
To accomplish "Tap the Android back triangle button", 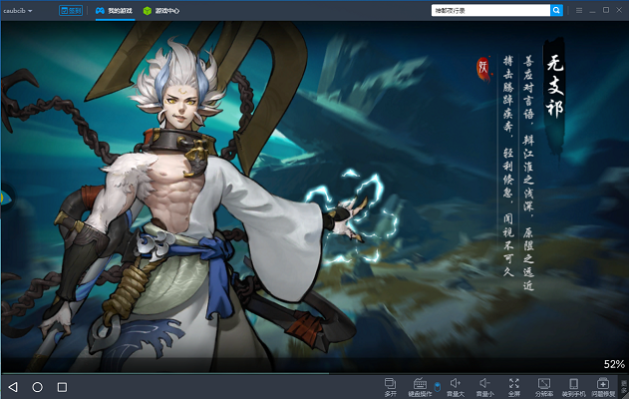I will click(x=13, y=387).
